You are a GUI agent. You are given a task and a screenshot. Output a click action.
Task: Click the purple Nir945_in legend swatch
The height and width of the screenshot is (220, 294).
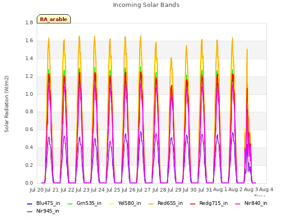click(30, 212)
